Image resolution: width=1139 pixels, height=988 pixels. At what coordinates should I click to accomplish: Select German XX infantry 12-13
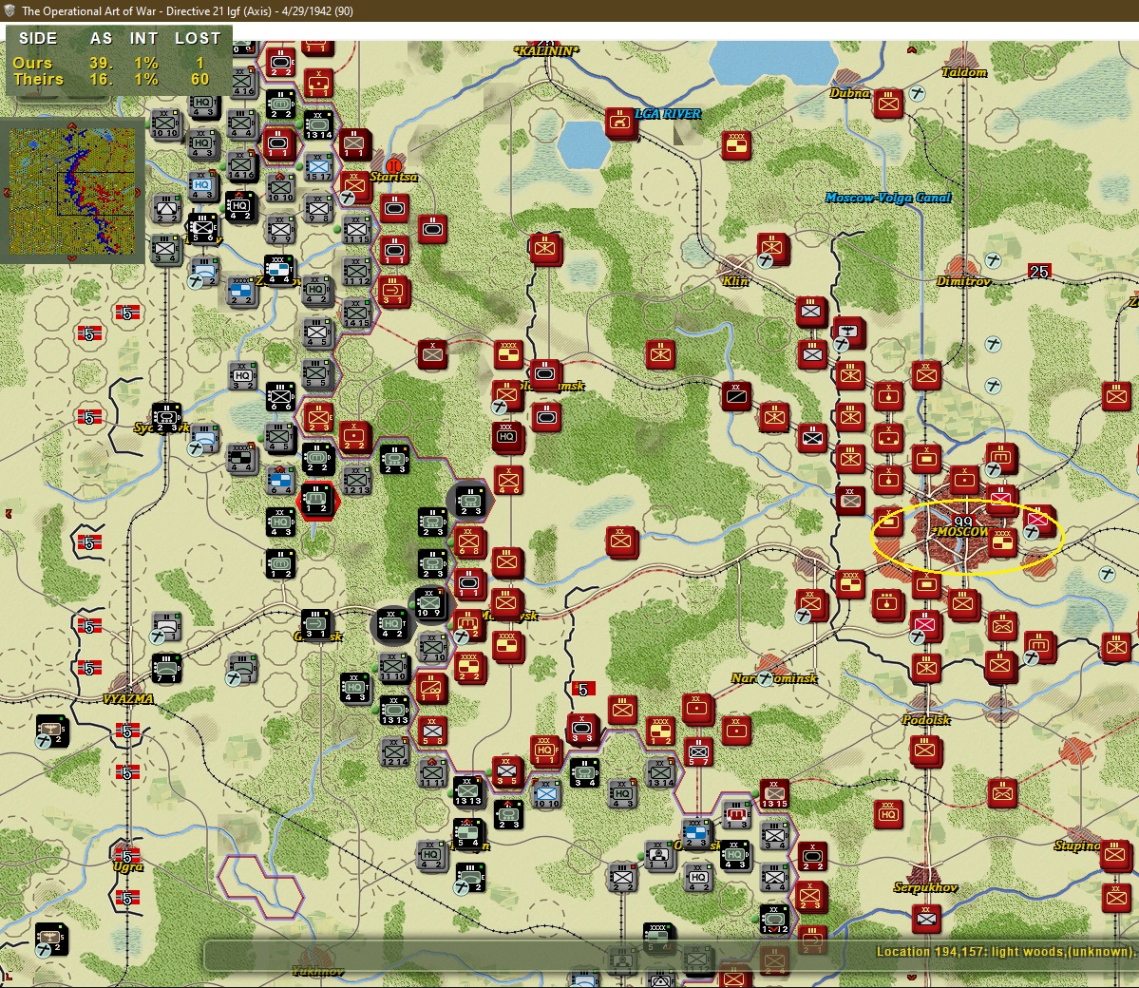coord(356,480)
